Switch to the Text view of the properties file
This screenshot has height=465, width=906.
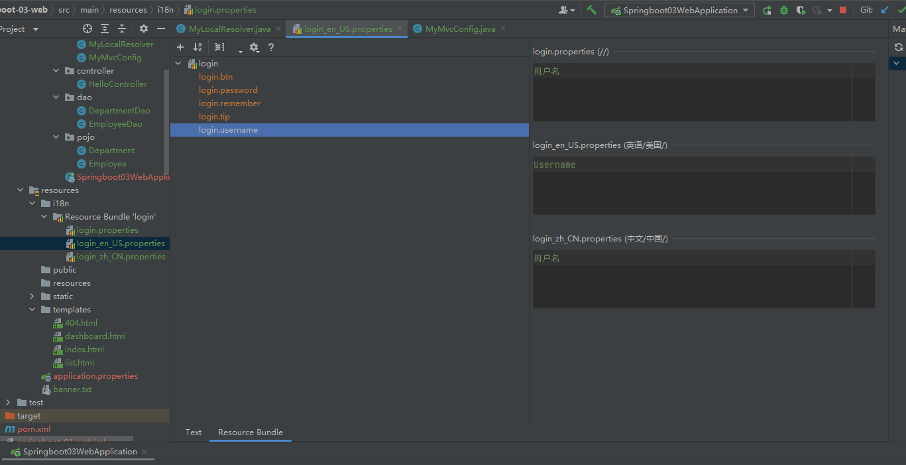193,432
